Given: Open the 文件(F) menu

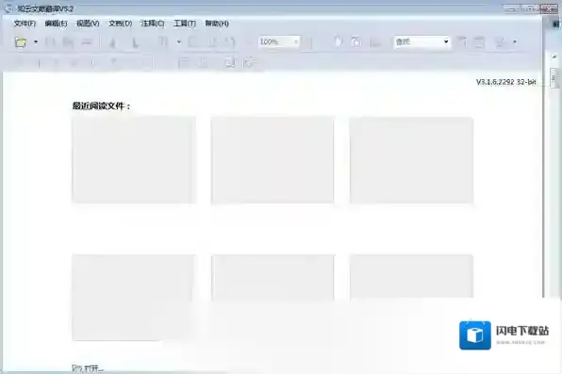Looking at the screenshot, I should coord(25,24).
